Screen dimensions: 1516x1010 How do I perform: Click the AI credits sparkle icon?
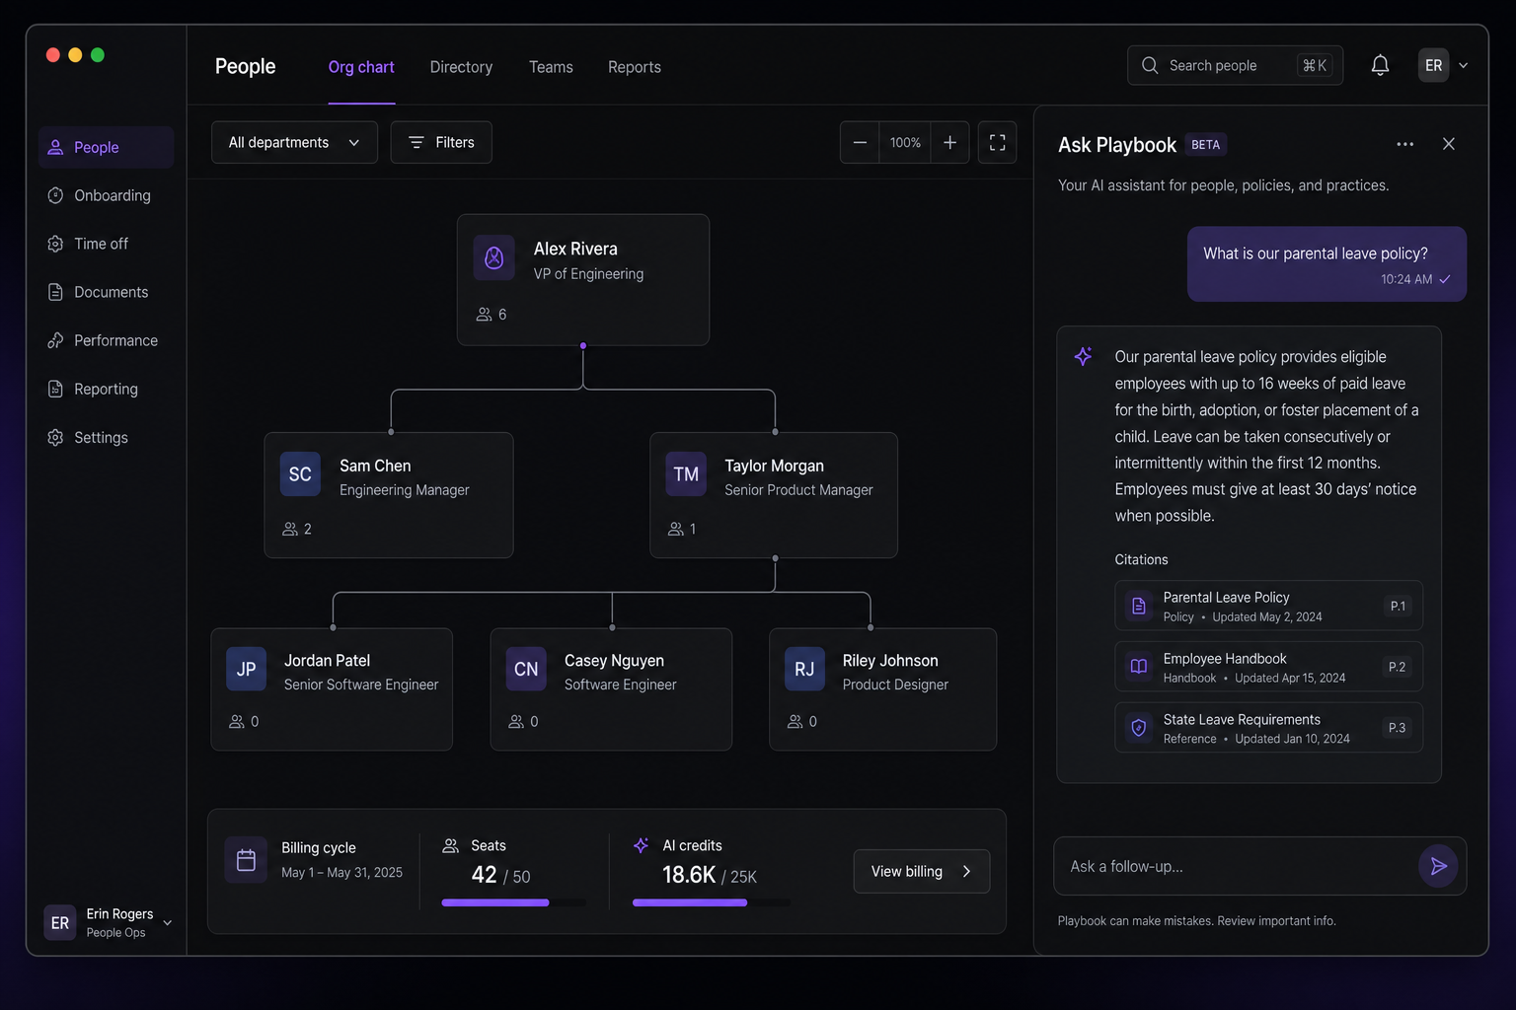642,845
